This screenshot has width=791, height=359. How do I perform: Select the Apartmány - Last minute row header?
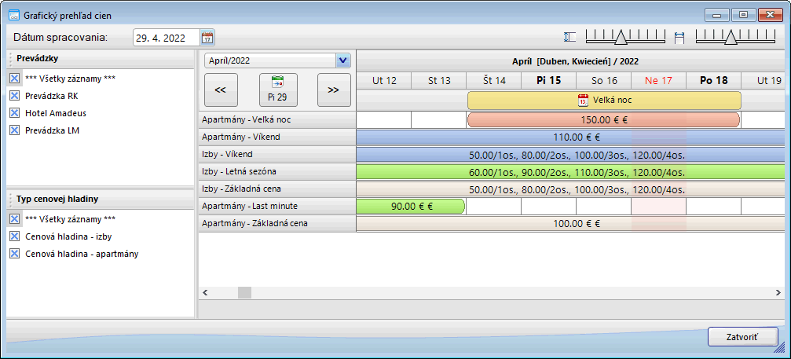276,206
